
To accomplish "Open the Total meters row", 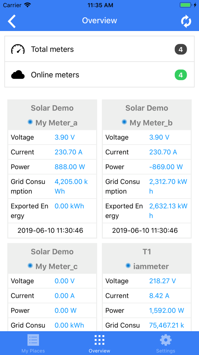I will coord(99,49).
